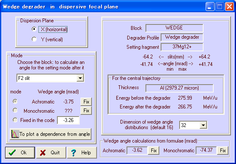The width and height of the screenshot is (236, 164).
Task: Open the F2 slit block dropdown
Action: [x=80, y=78]
